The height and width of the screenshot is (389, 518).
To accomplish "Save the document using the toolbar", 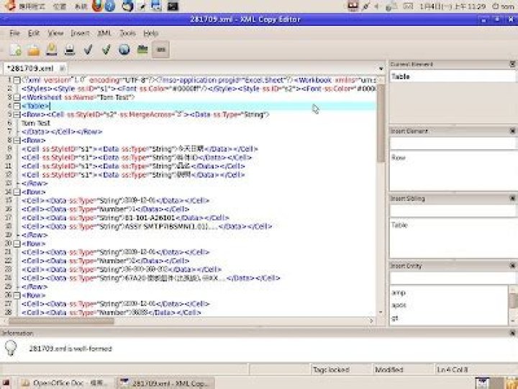I will pos(52,50).
